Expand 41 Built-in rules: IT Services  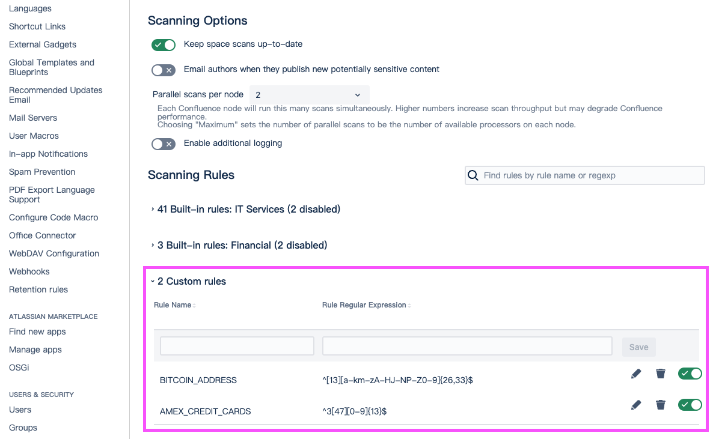click(248, 209)
